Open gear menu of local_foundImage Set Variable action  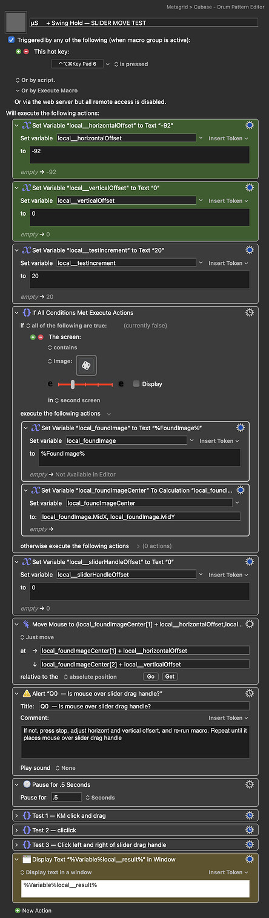[x=240, y=428]
